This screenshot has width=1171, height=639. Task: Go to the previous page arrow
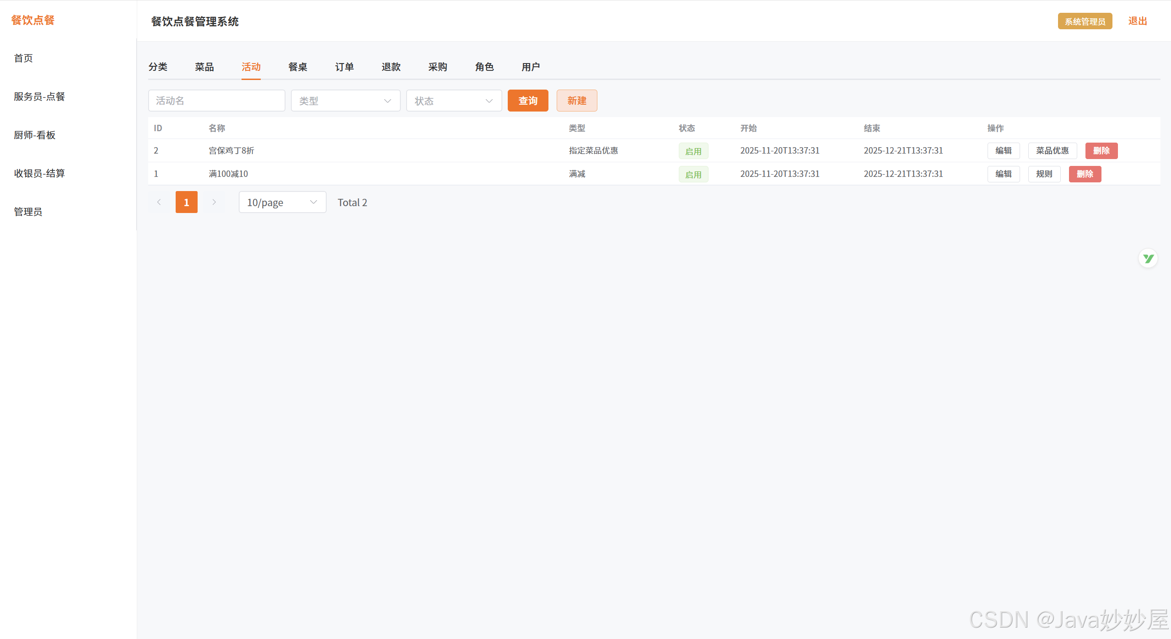tap(159, 202)
